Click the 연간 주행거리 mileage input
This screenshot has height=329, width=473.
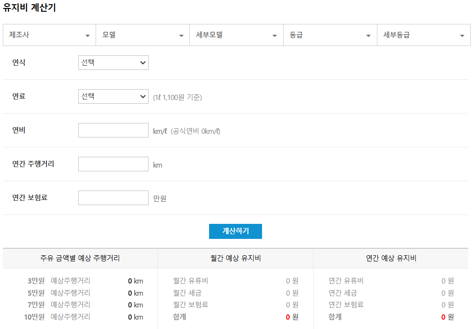tap(113, 164)
